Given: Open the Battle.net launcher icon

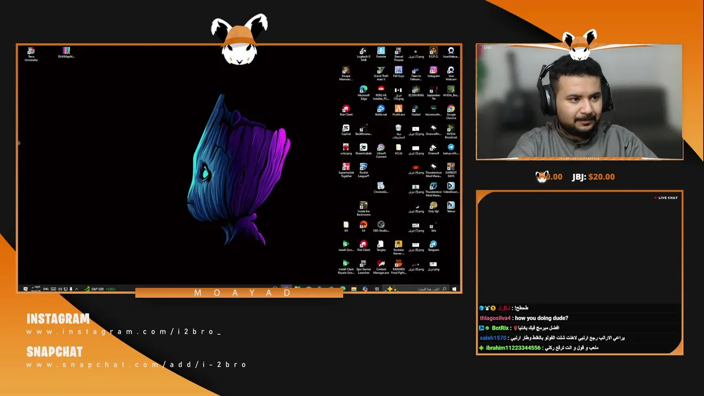Looking at the screenshot, I should pyautogui.click(x=381, y=111).
